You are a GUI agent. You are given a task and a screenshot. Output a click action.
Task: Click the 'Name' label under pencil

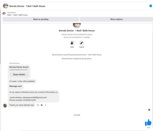click(81, 47)
